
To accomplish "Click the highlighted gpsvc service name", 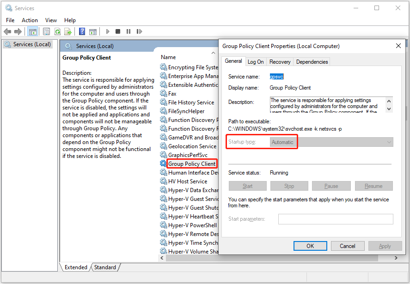I will pyautogui.click(x=276, y=77).
